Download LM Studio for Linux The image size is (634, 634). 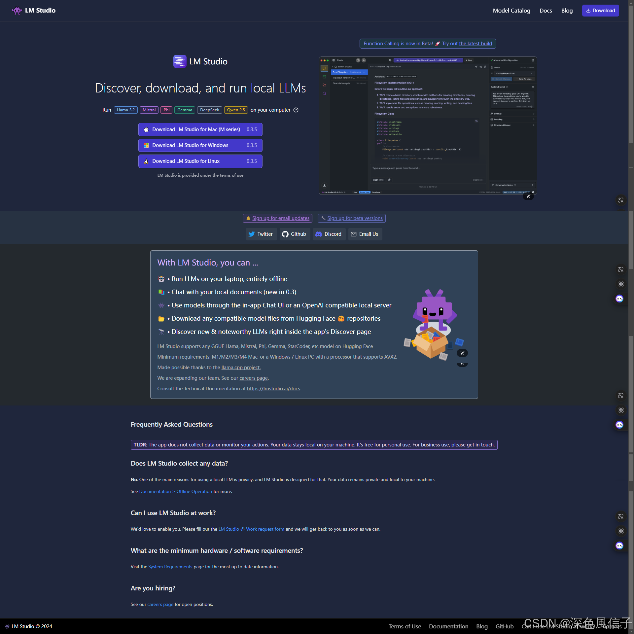[x=200, y=161]
